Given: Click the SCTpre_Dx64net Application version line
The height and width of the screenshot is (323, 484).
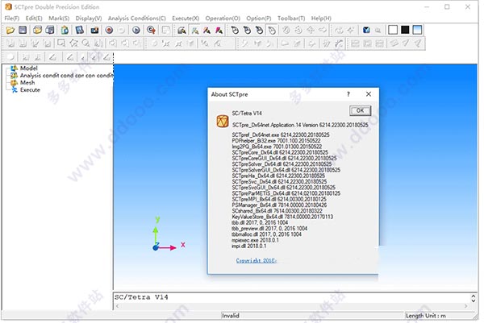Looking at the screenshot, I should (x=300, y=125).
